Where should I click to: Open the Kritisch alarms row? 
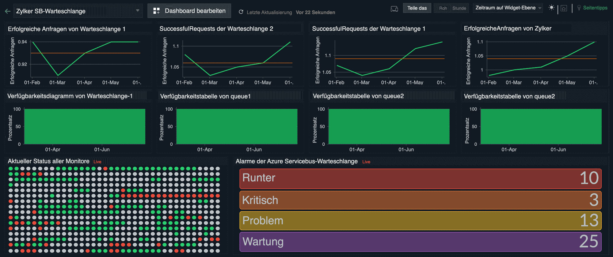click(420, 200)
